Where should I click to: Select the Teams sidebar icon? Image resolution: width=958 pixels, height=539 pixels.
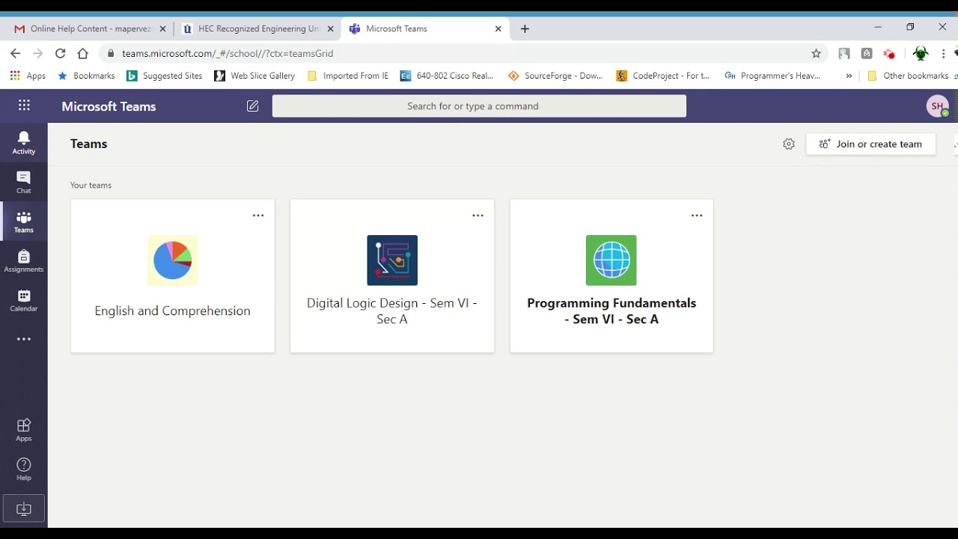point(24,222)
